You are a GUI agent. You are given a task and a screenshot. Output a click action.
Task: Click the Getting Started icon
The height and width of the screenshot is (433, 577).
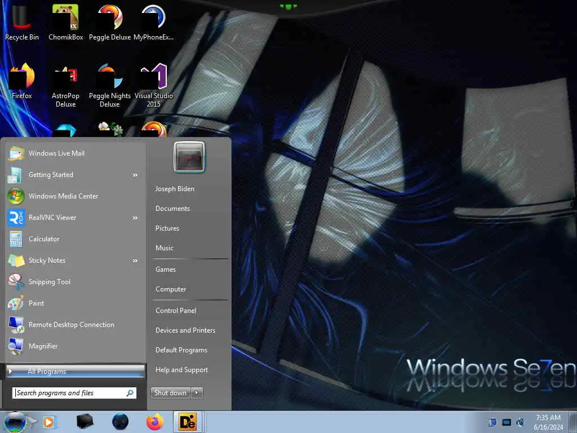pos(15,175)
